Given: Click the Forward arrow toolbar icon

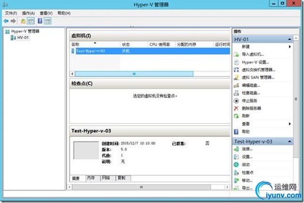Looking at the screenshot, I should coord(13,21).
